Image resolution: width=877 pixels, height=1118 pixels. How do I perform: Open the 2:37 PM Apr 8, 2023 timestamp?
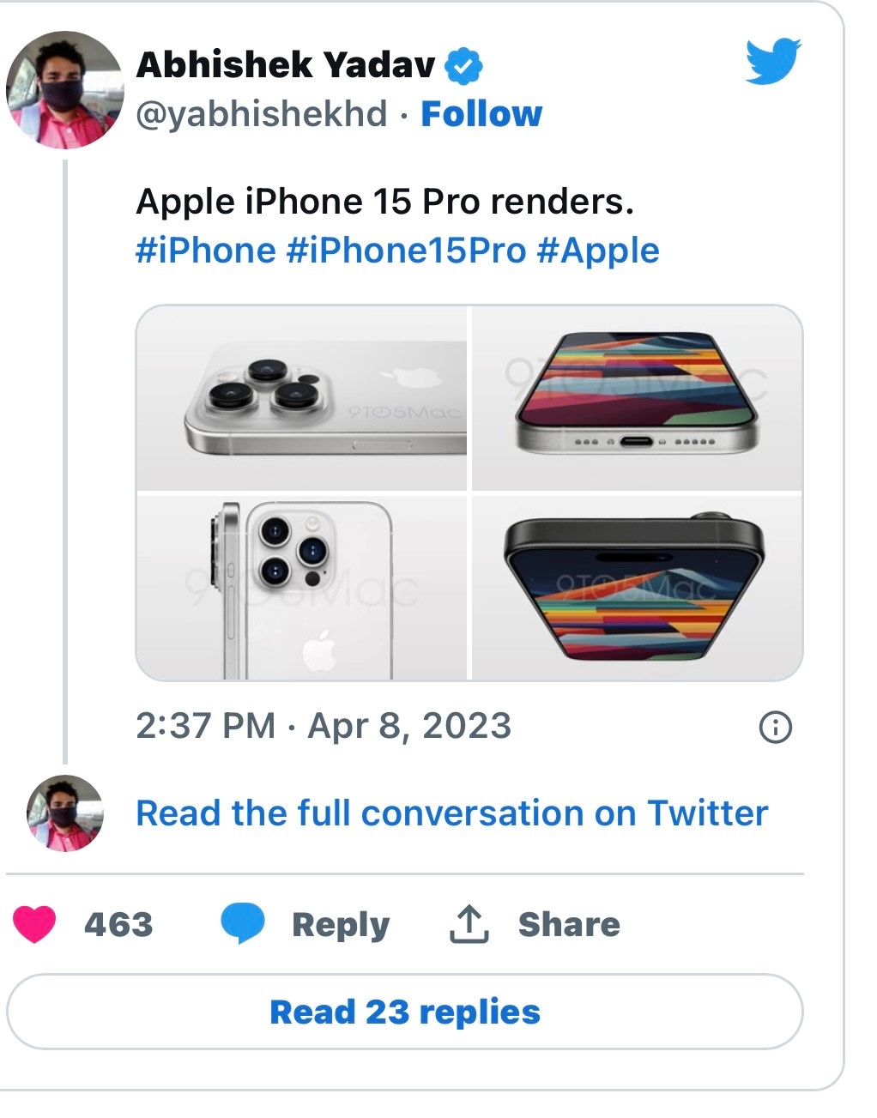[324, 726]
